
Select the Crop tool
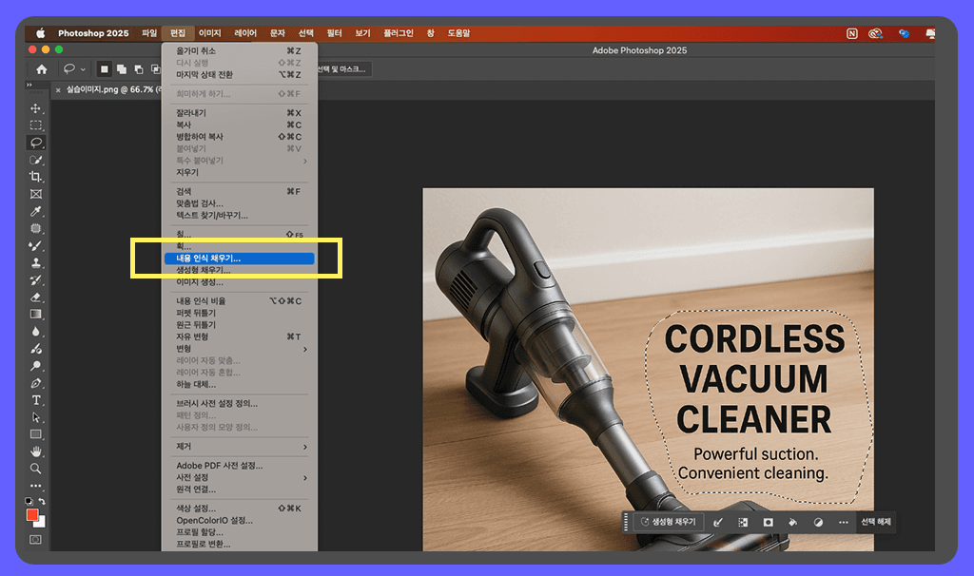tap(36, 177)
